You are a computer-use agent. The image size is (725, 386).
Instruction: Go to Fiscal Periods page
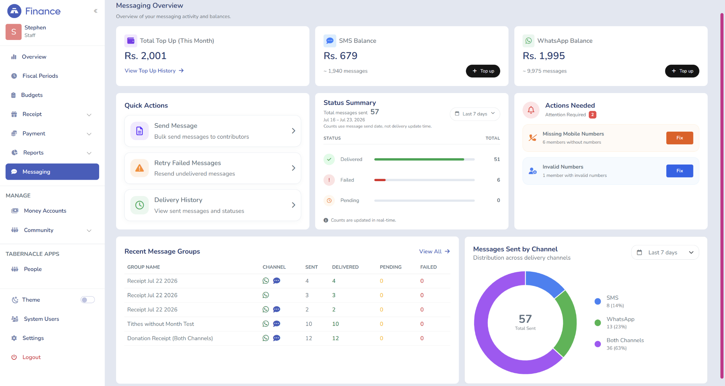(52, 76)
